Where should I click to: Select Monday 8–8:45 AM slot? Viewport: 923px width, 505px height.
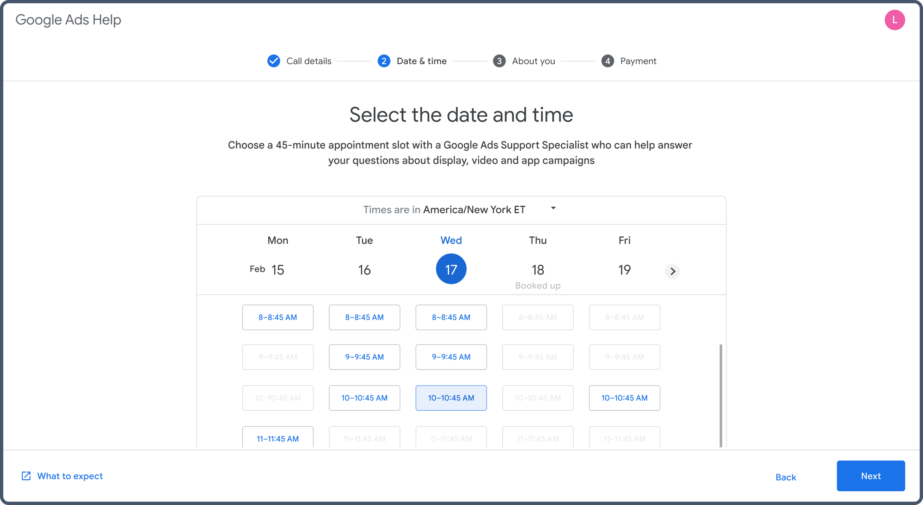(278, 317)
